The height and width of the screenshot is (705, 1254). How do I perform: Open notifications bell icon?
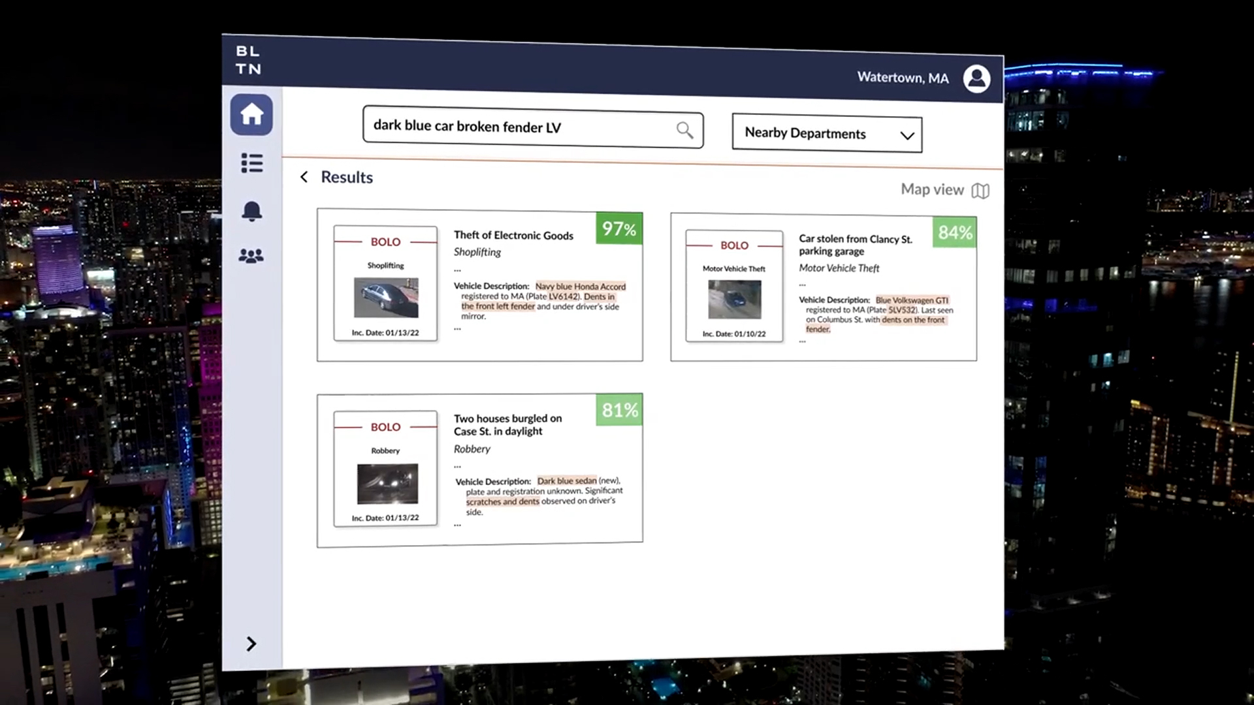(251, 211)
